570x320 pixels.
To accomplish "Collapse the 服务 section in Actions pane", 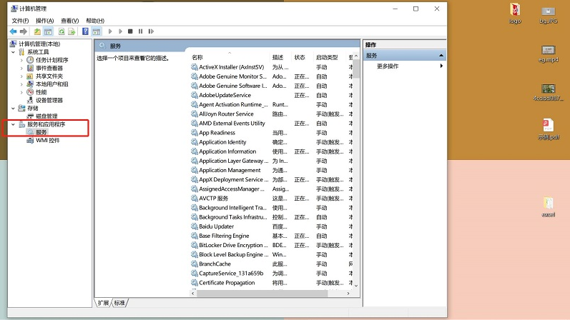I will pyautogui.click(x=441, y=56).
